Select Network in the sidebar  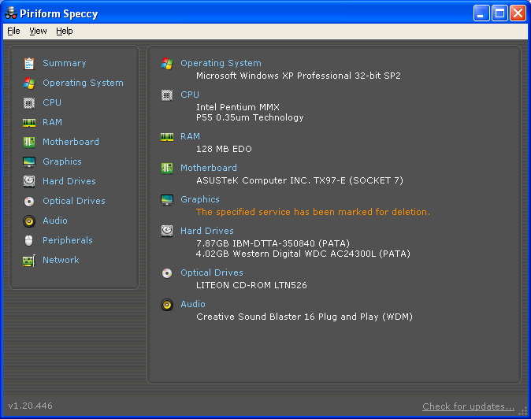click(x=61, y=260)
